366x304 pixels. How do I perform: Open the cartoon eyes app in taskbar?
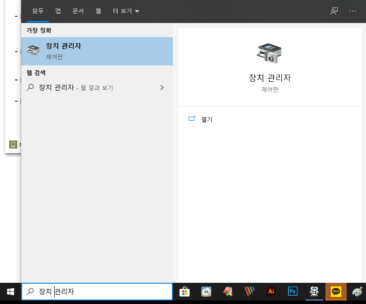206,292
